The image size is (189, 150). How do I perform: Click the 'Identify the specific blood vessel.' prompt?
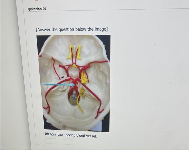click(x=71, y=135)
